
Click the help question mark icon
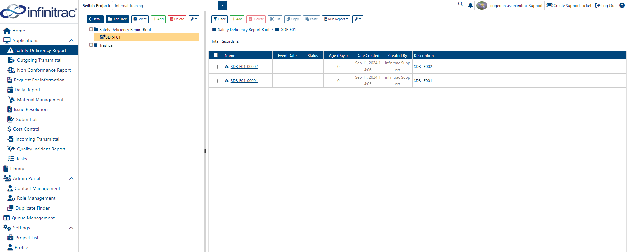point(622,5)
